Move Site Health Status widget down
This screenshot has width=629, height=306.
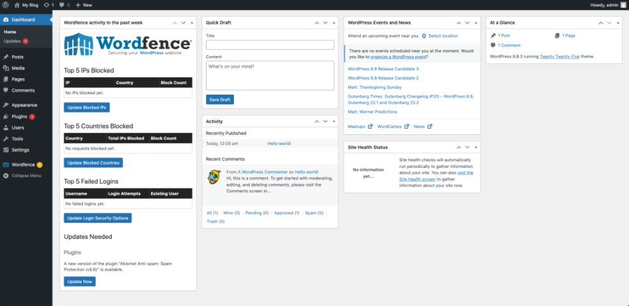pyautogui.click(x=467, y=148)
